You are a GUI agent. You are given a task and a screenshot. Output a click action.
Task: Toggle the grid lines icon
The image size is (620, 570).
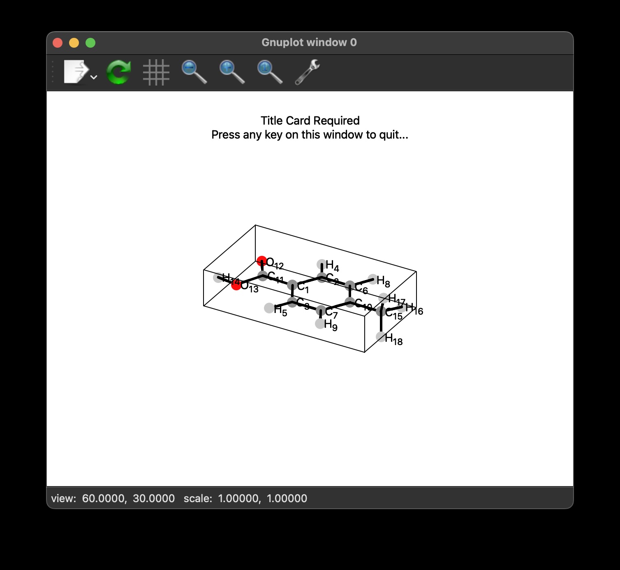pyautogui.click(x=156, y=72)
